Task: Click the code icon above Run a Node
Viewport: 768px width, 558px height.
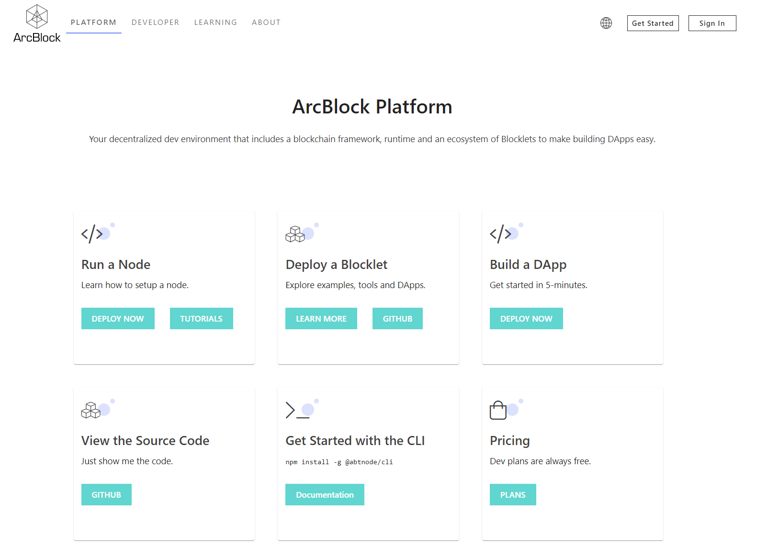Action: point(92,234)
